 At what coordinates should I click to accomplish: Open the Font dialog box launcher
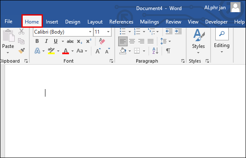pyautogui.click(x=111, y=61)
